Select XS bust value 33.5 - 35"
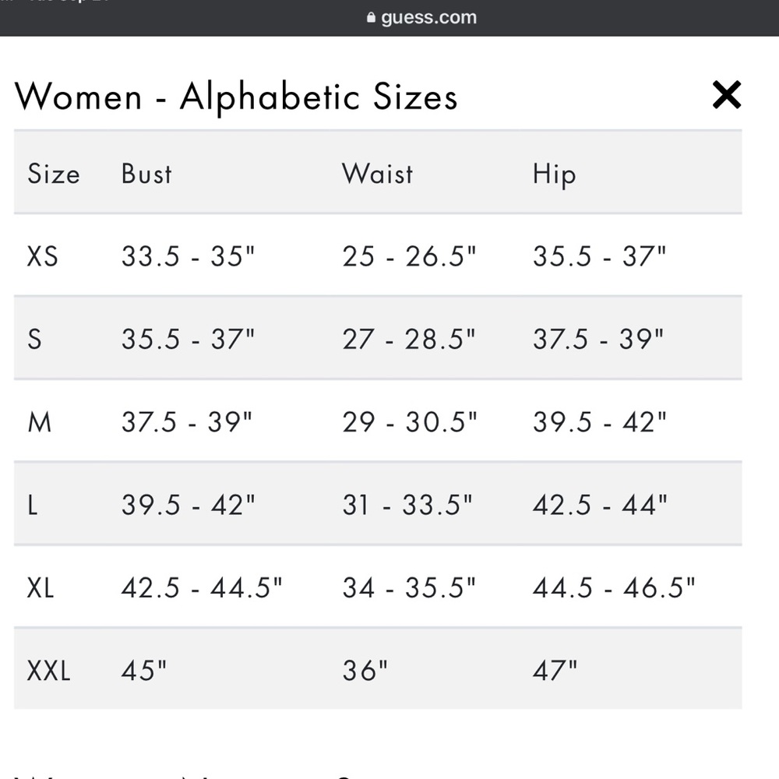Screen dimensions: 779x779 point(188,257)
